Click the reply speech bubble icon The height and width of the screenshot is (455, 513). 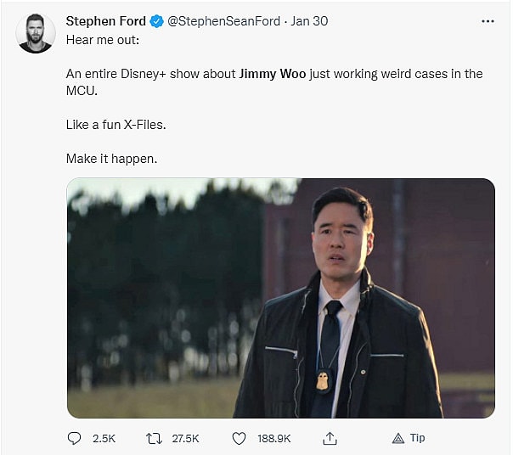point(74,438)
